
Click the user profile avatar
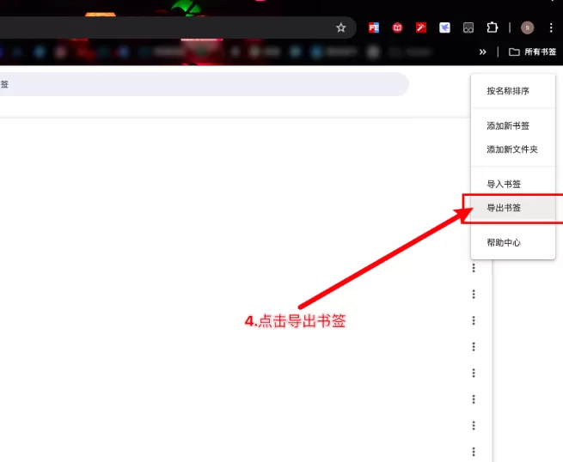[x=527, y=27]
